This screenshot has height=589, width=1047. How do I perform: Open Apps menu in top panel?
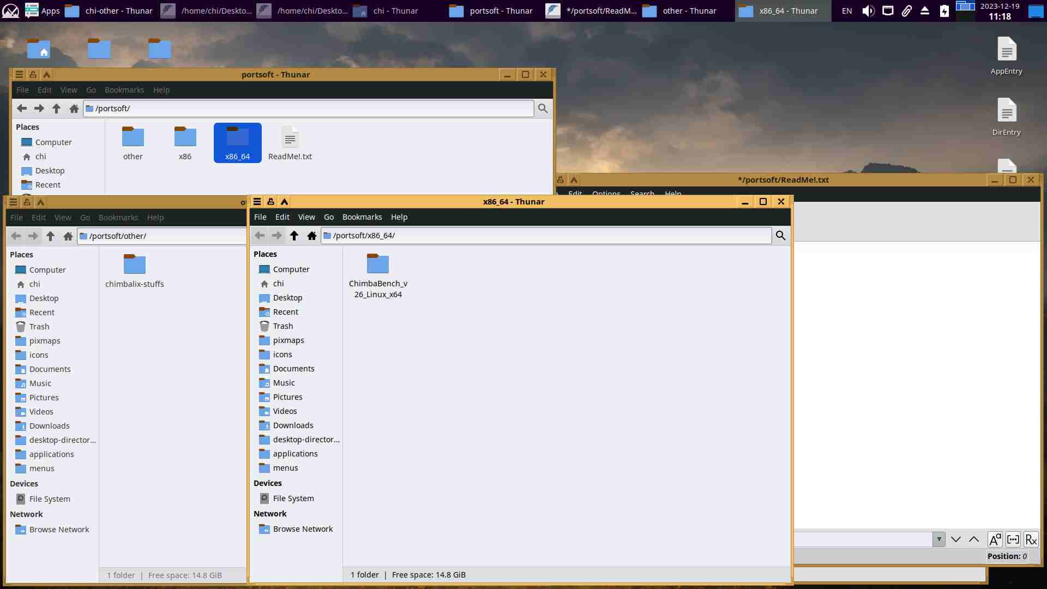[43, 11]
